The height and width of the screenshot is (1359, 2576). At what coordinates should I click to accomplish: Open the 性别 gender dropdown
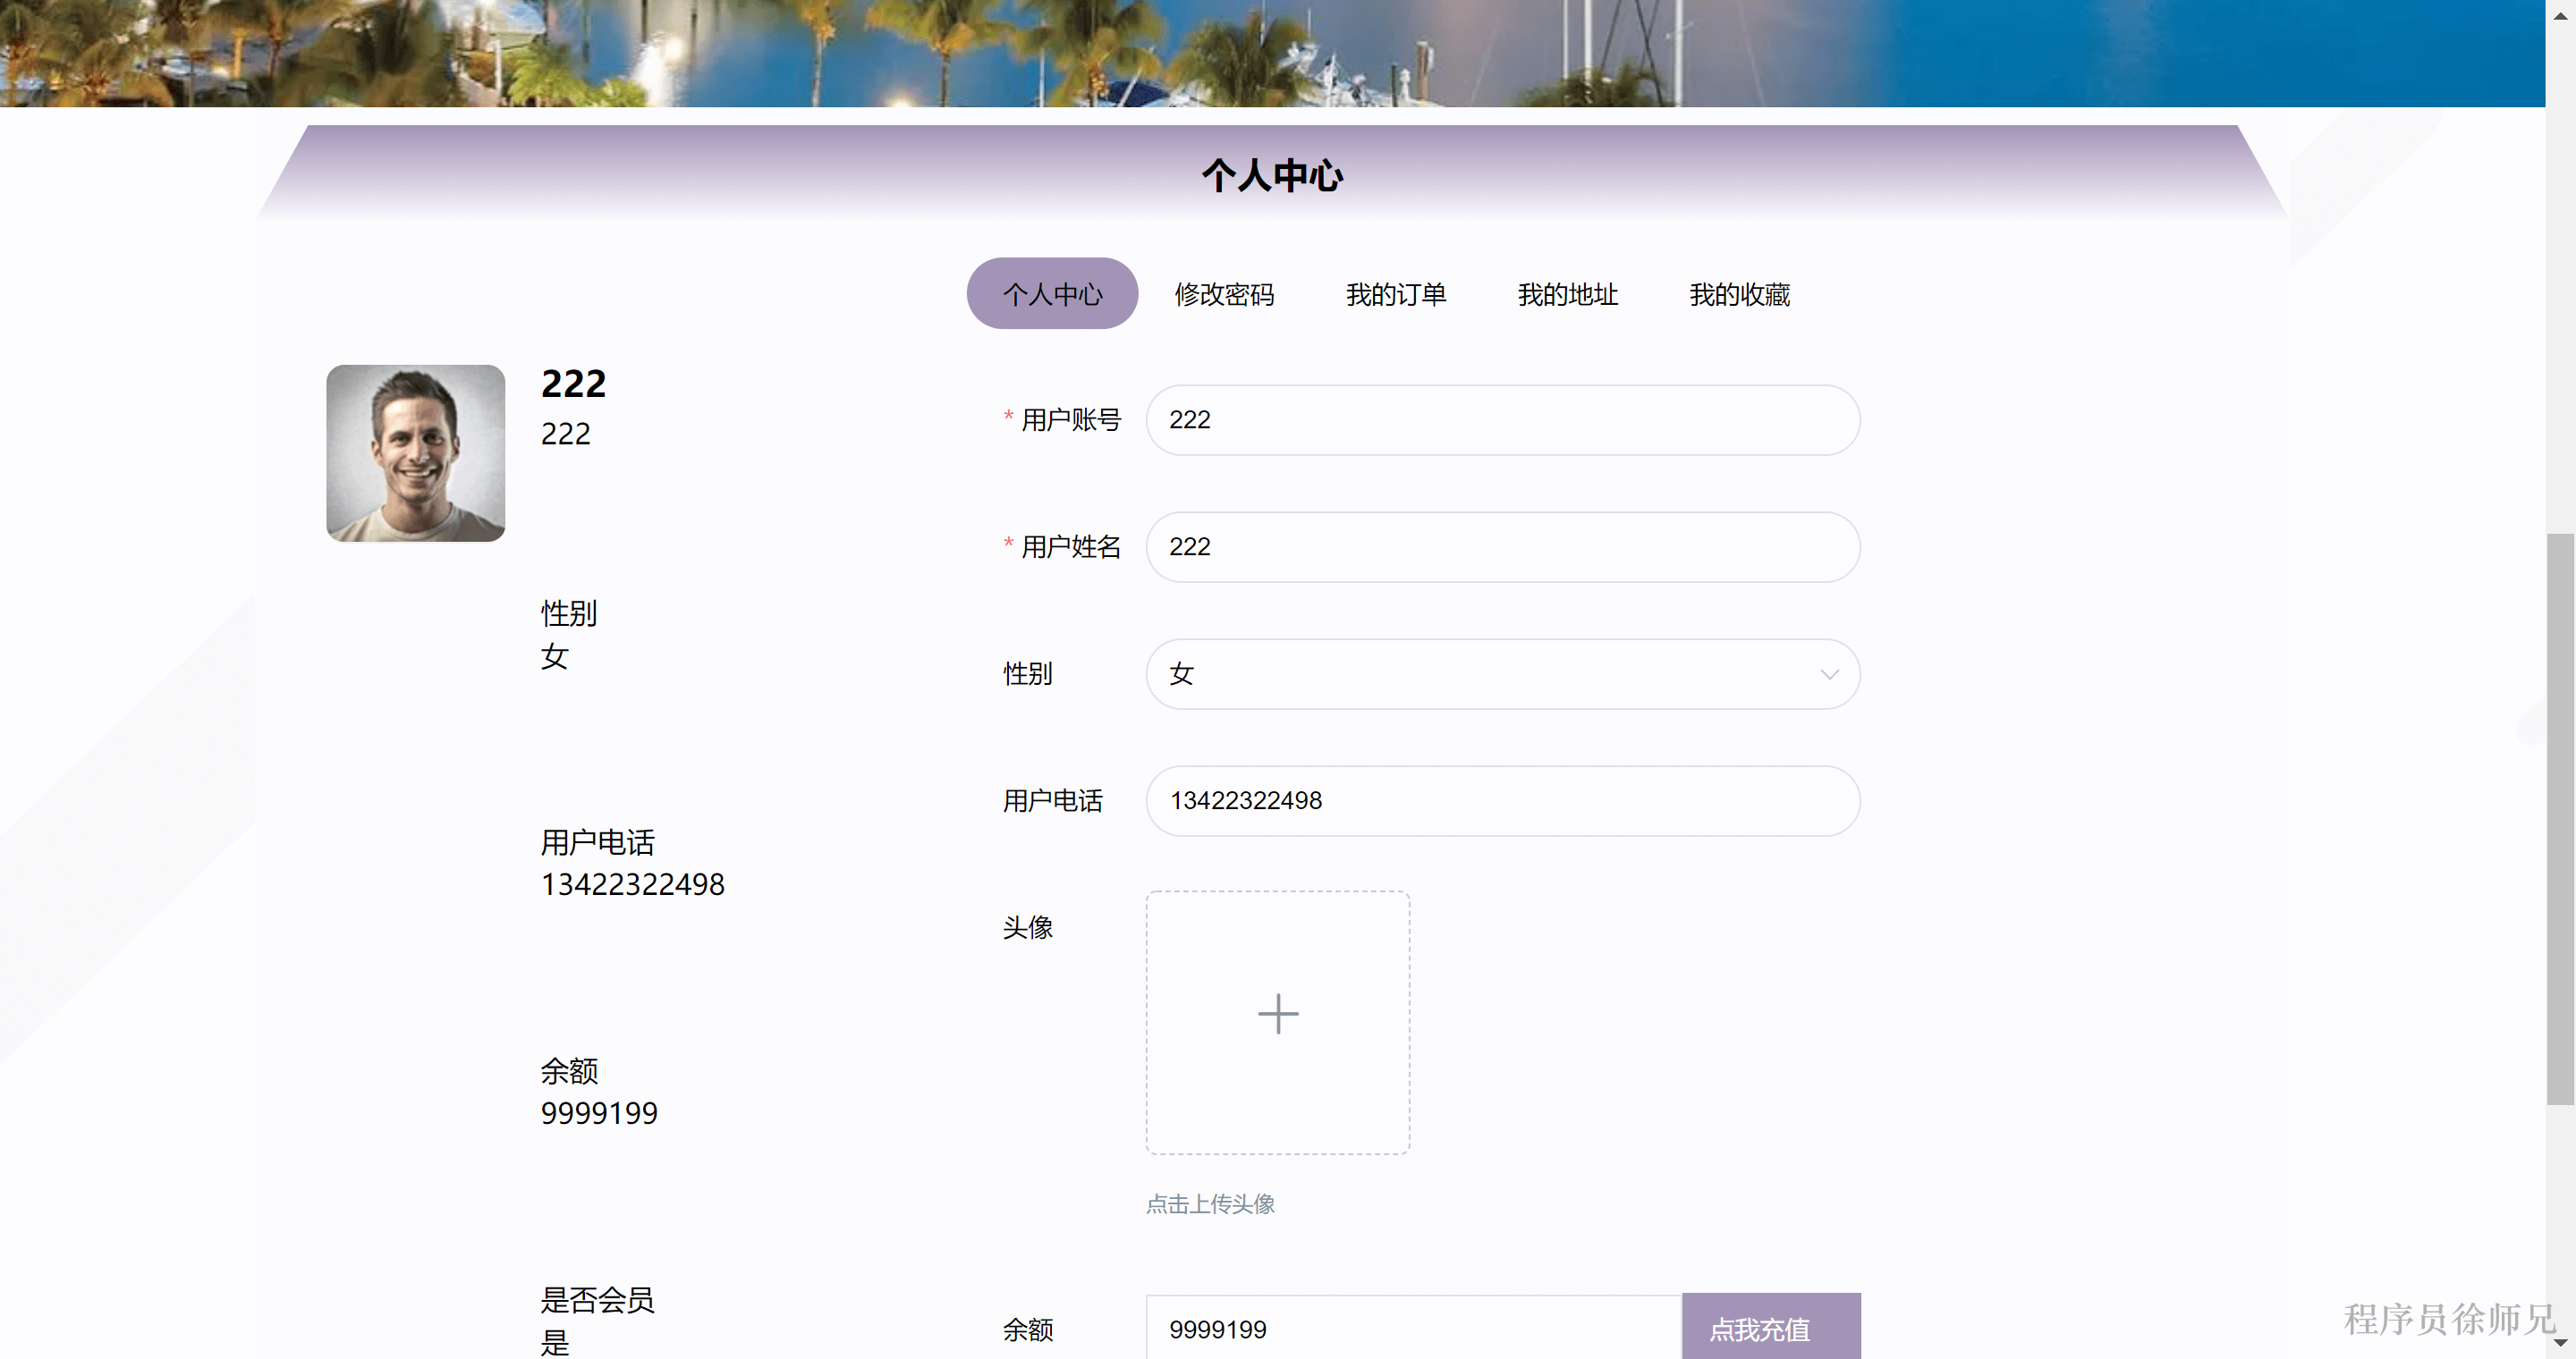point(1500,674)
